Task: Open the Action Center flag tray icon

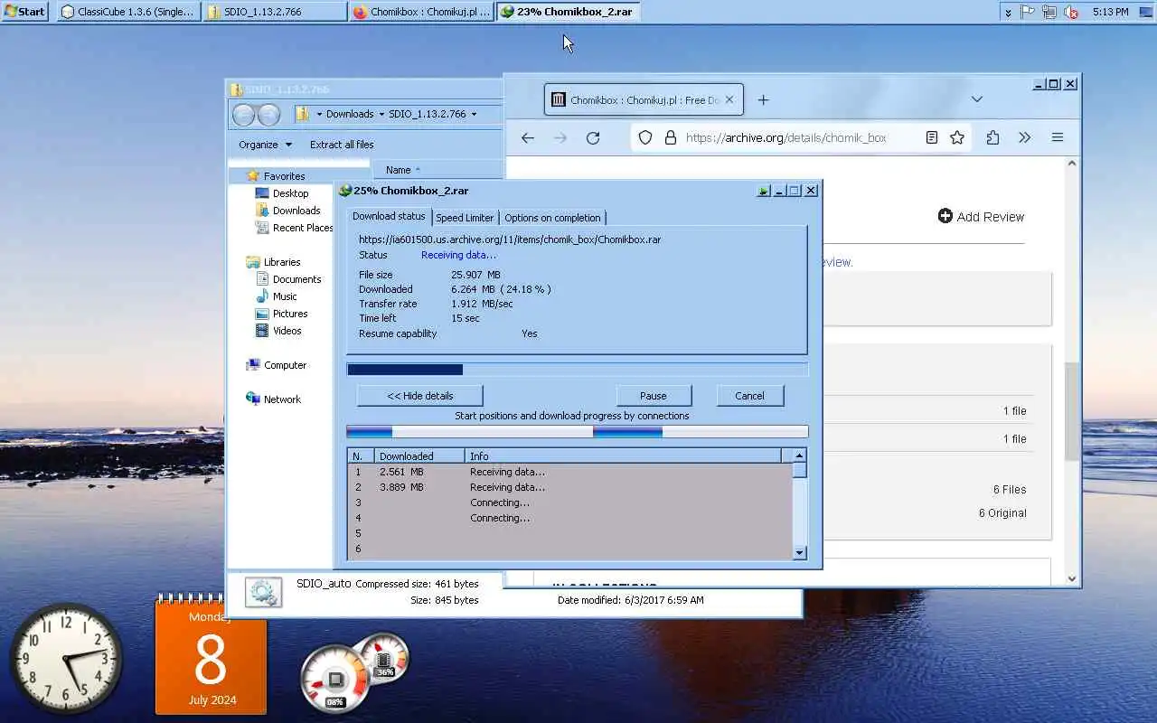Action: [x=1028, y=12]
